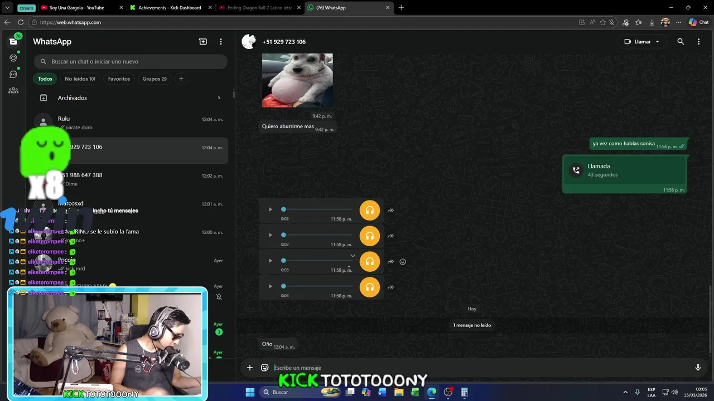Play the 0:03 voice message

(271, 261)
